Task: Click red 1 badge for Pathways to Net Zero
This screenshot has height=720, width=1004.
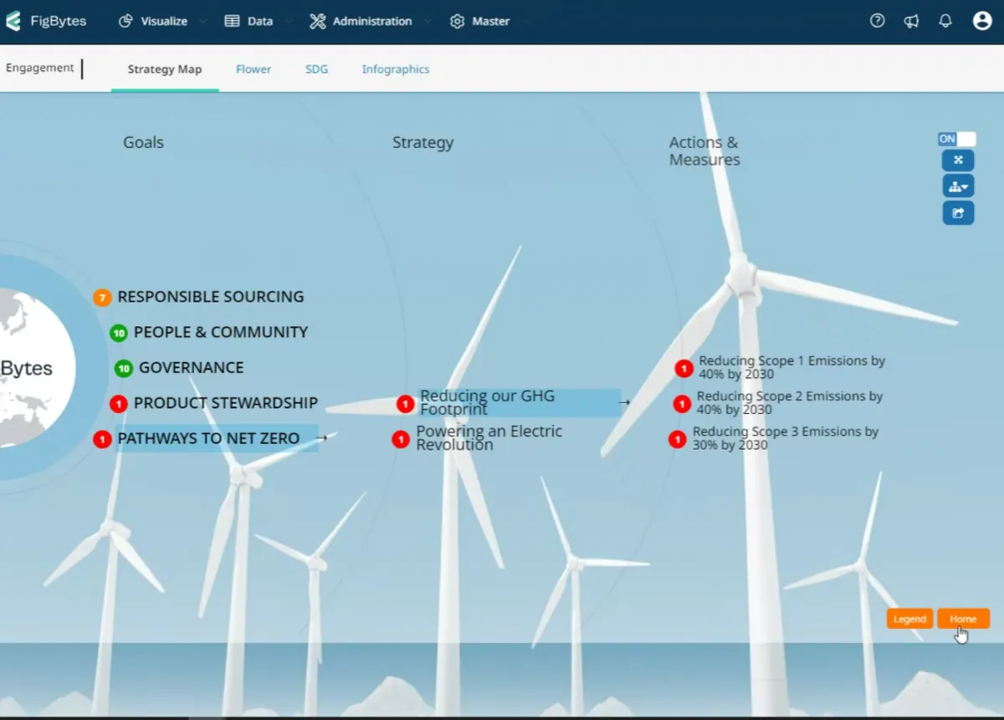Action: 102,439
